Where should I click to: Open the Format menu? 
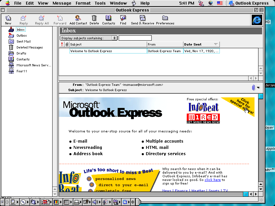(x=83, y=3)
